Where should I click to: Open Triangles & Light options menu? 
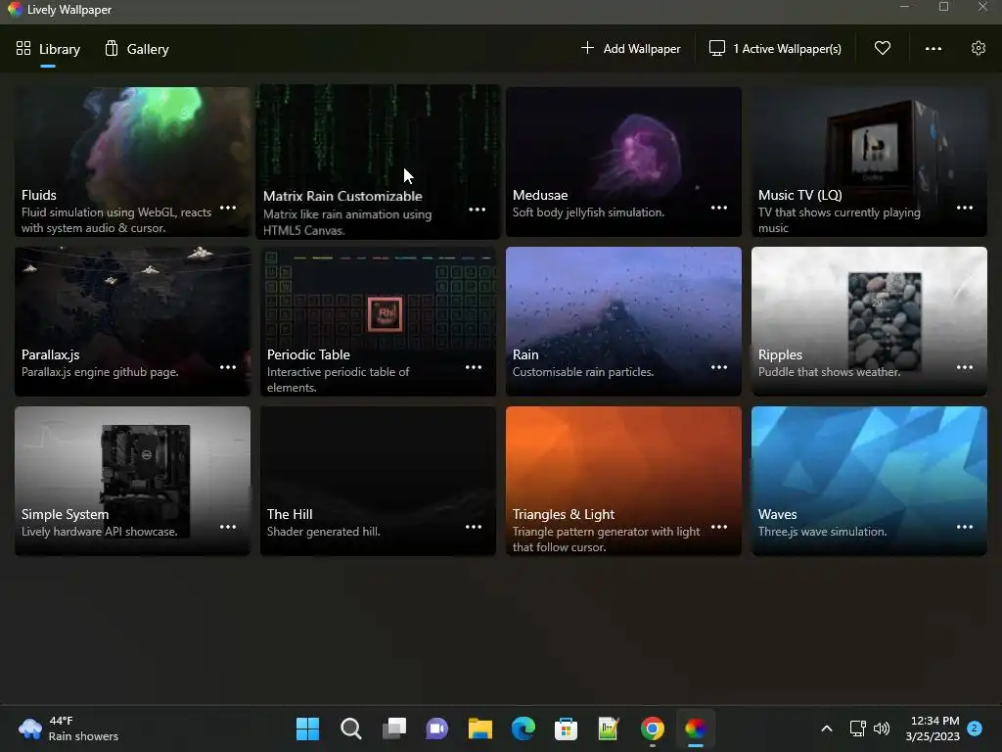point(719,528)
